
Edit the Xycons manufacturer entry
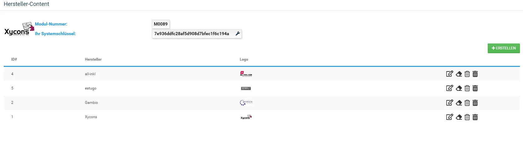point(449,117)
